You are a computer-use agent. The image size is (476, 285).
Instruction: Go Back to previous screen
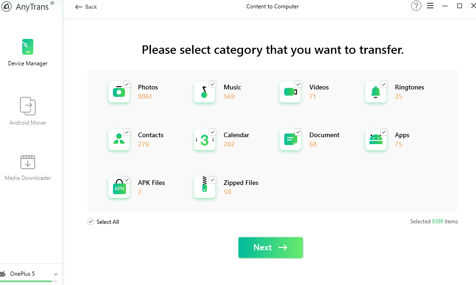86,6
